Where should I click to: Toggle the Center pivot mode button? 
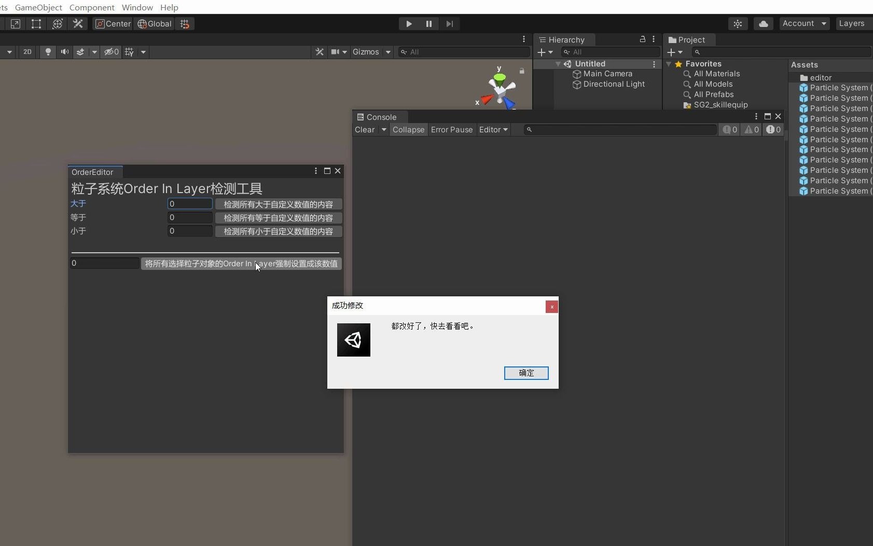tap(113, 23)
